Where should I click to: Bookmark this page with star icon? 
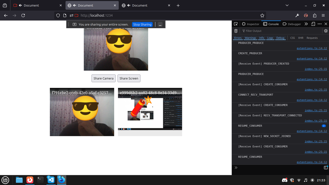point(262,15)
